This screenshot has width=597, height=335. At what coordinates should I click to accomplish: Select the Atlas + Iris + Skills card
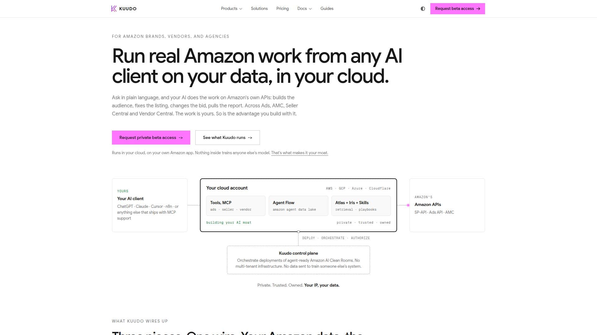tap(361, 206)
